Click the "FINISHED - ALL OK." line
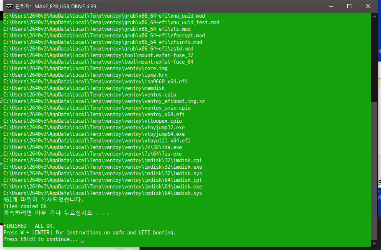 point(29,226)
